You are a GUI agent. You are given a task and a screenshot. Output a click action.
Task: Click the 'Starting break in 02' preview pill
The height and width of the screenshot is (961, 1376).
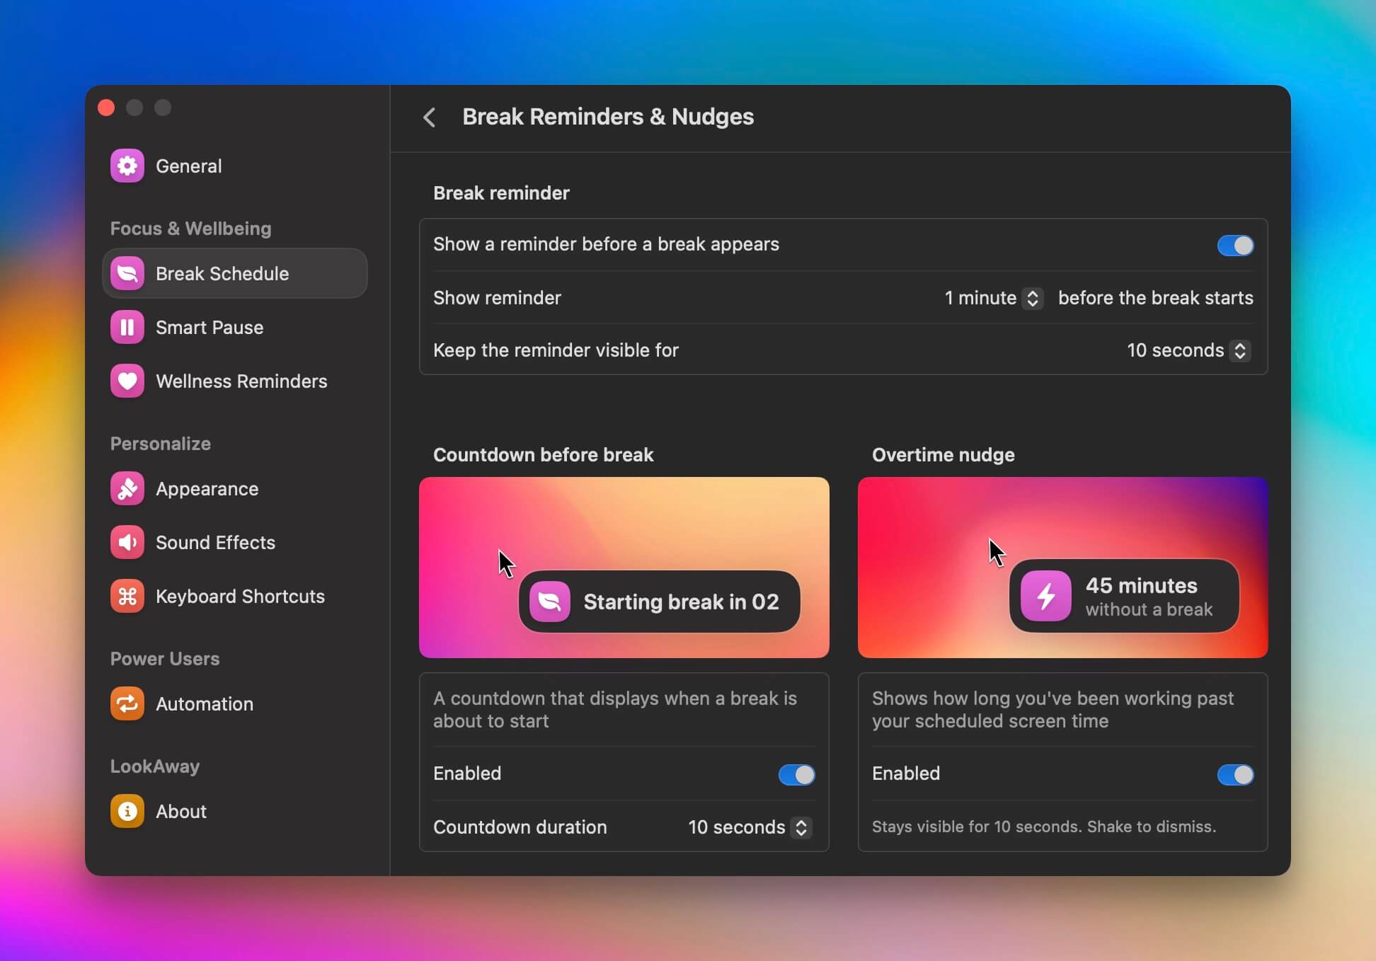[x=658, y=601]
